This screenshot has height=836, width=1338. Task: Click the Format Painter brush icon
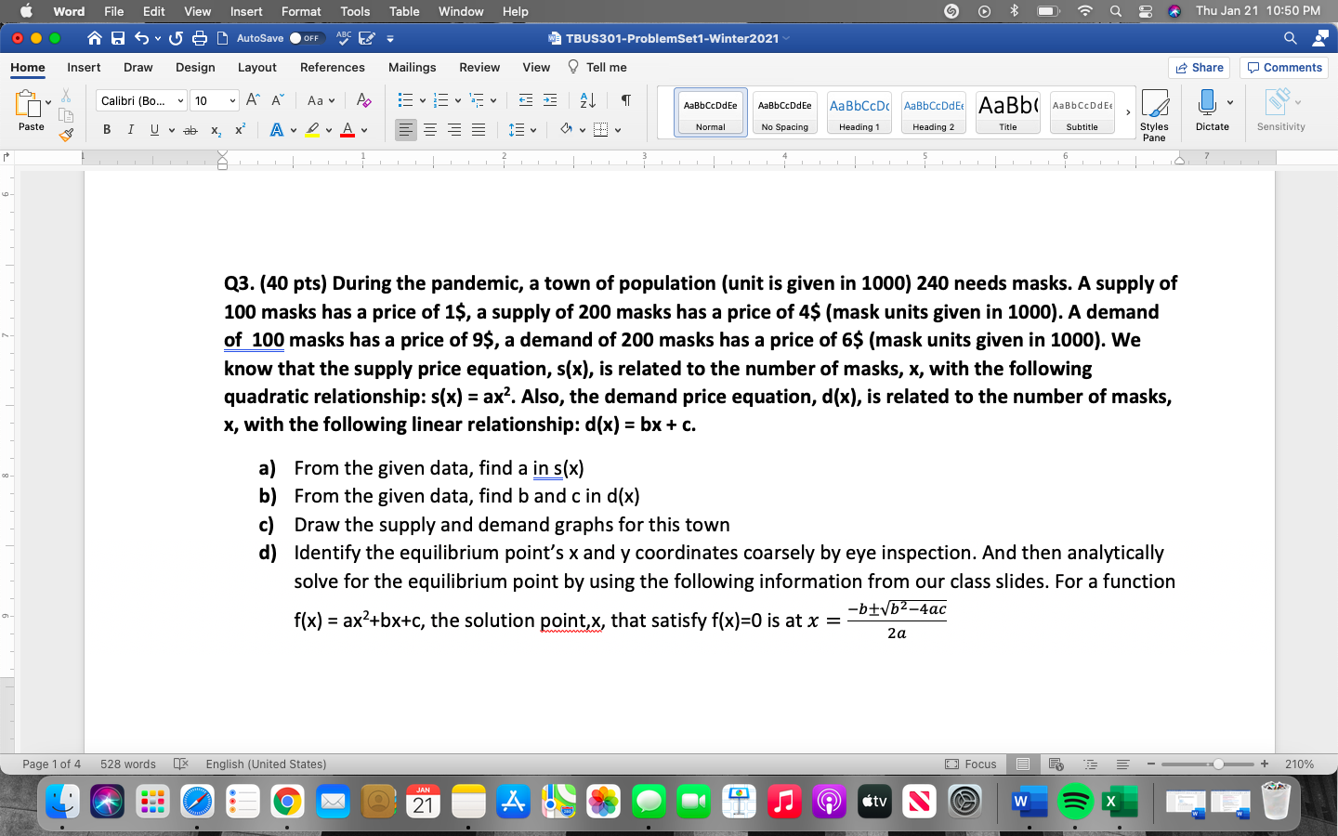pyautogui.click(x=66, y=135)
